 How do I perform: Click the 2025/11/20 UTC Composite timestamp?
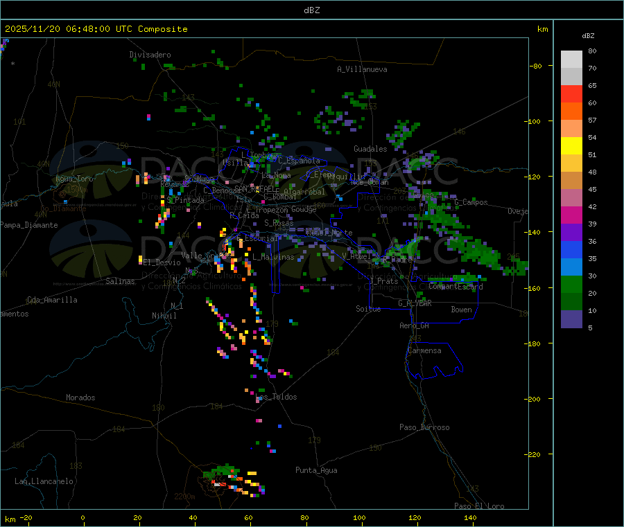pos(96,29)
